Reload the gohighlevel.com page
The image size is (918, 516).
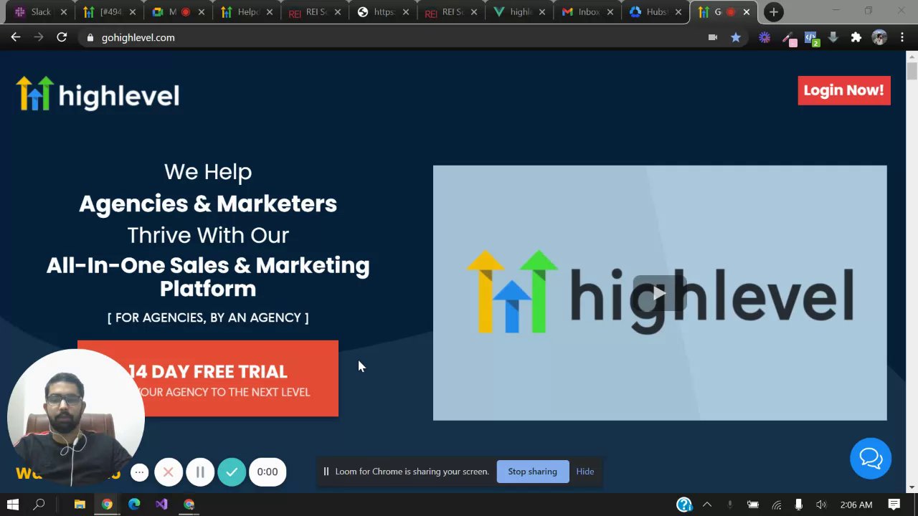point(62,37)
